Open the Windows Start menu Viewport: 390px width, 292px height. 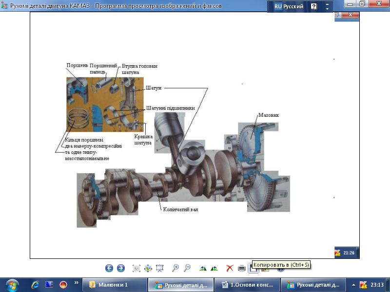(x=12, y=285)
